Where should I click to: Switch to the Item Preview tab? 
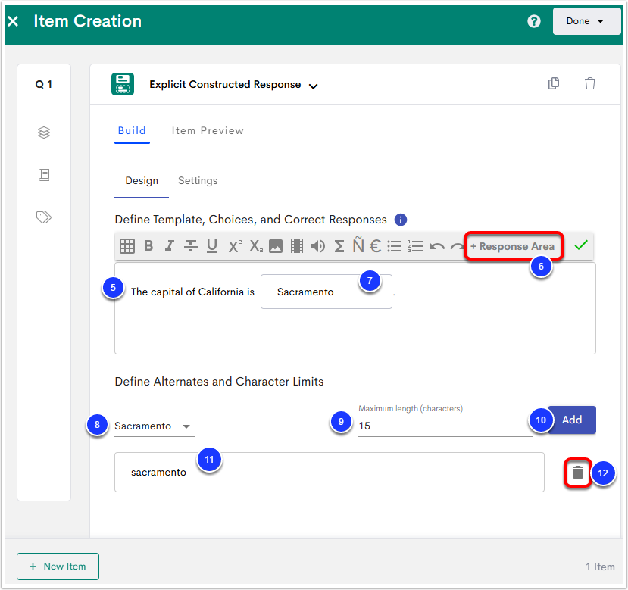pyautogui.click(x=208, y=130)
